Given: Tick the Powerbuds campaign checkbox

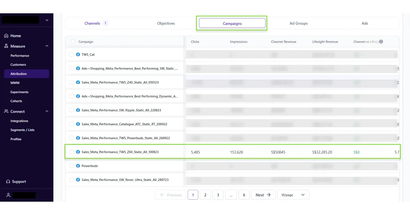Looking at the screenshot, I should pos(71,166).
